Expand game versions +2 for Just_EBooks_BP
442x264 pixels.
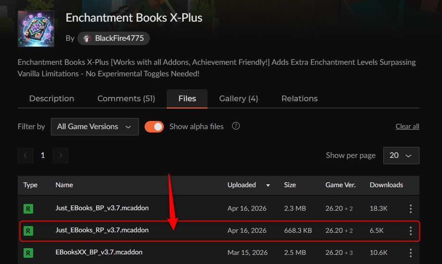point(349,209)
